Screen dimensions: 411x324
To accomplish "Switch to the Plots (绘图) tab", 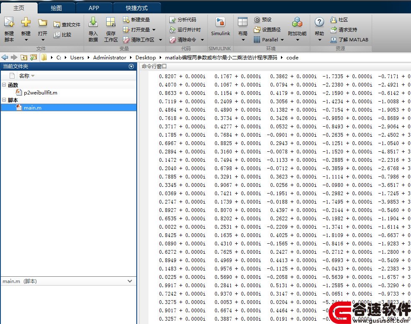I will click(x=56, y=8).
